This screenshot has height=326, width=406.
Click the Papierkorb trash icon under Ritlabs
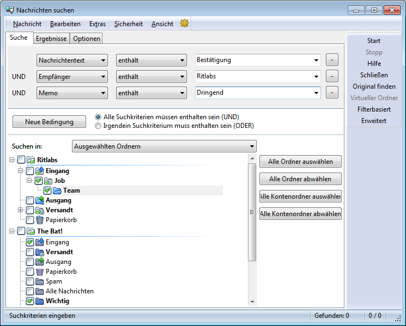click(40, 220)
